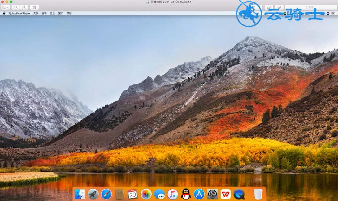Open the 显示 menu
Image resolution: width=338 pixels, height=201 pixels.
tap(52, 13)
